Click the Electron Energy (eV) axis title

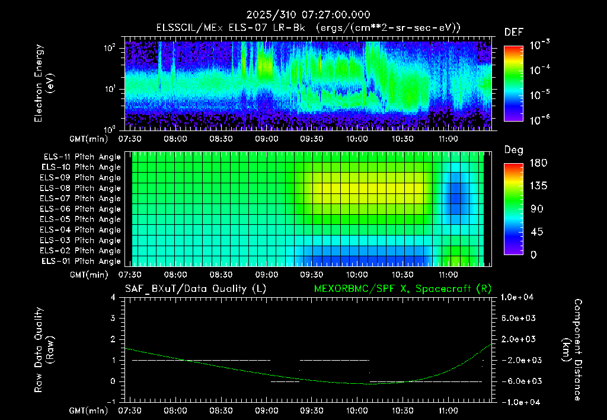click(x=44, y=83)
